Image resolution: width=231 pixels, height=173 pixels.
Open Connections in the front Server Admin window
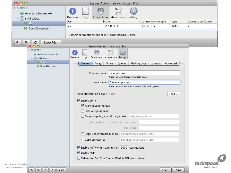pyautogui.click(x=97, y=54)
